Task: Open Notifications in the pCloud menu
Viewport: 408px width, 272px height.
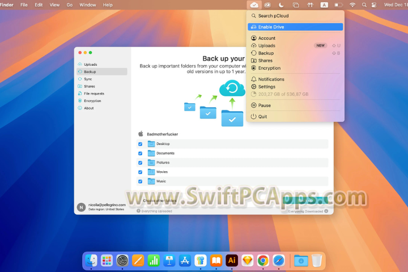Action: (x=295, y=79)
